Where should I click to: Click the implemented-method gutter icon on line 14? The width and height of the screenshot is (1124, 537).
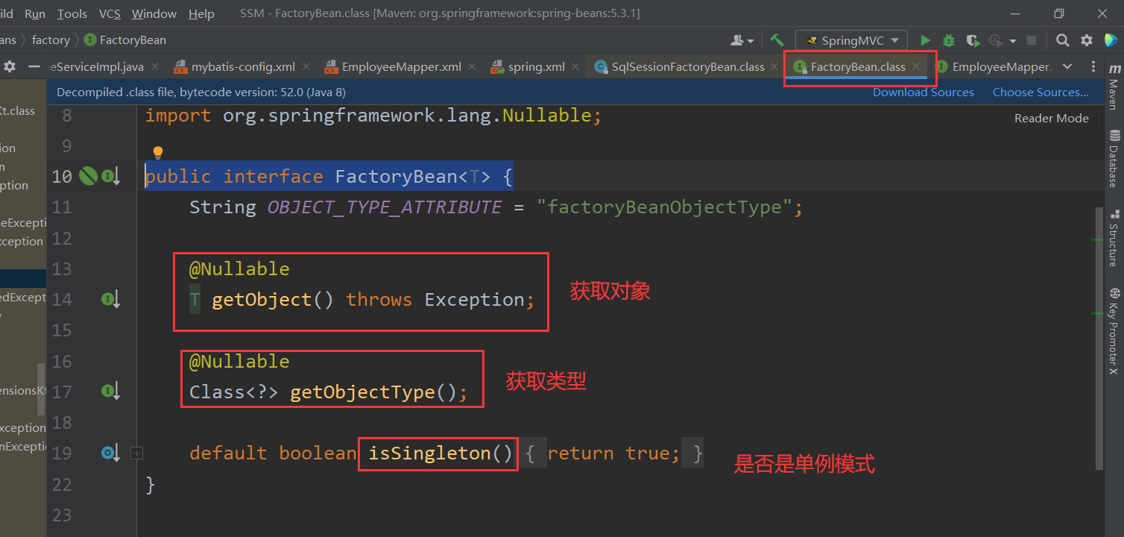110,300
